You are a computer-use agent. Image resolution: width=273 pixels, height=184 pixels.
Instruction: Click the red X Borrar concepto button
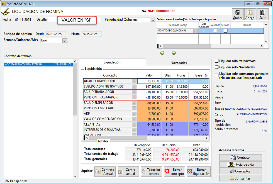[174, 172]
